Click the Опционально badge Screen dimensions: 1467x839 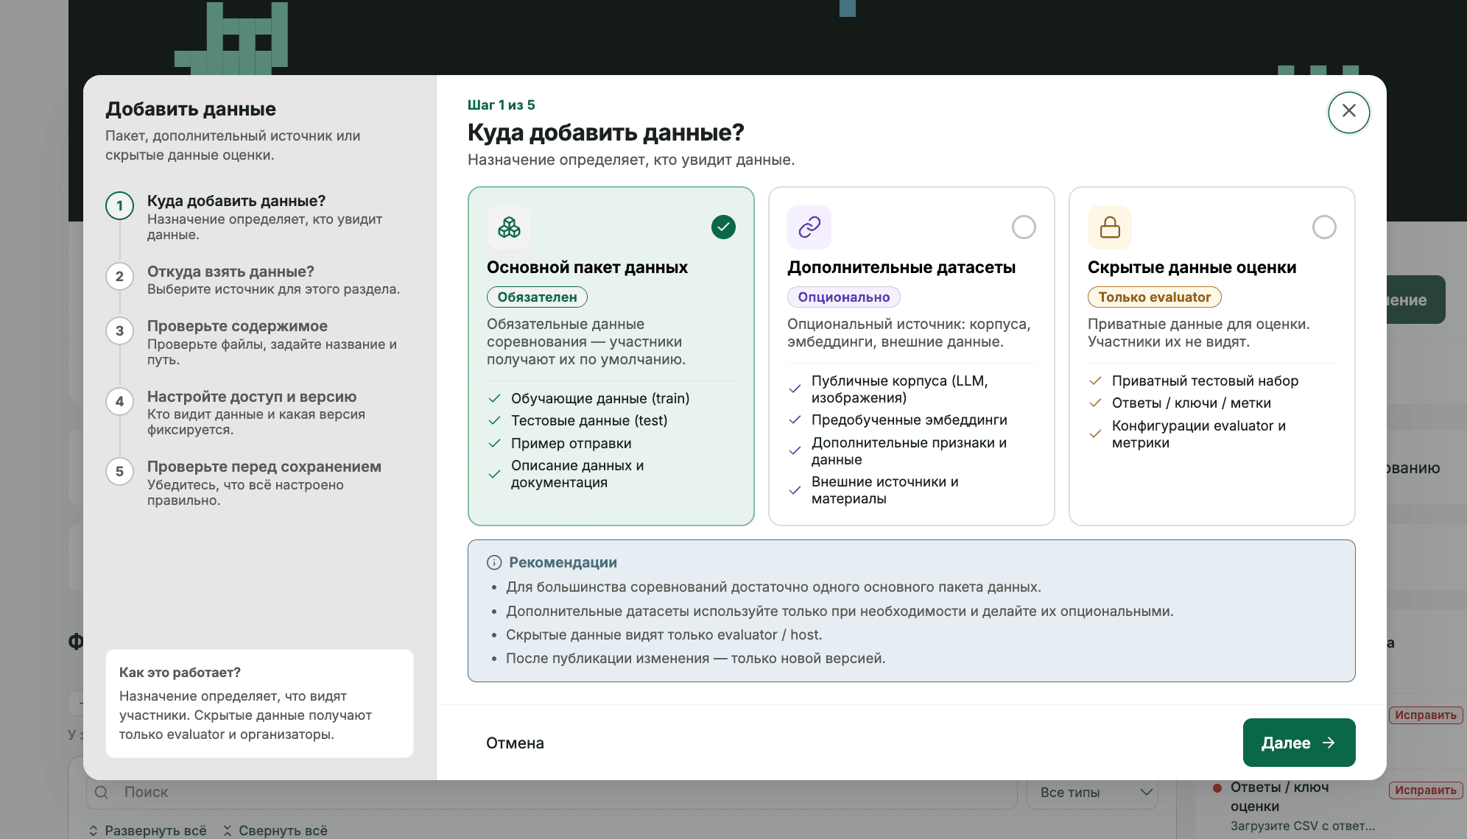[x=843, y=297]
